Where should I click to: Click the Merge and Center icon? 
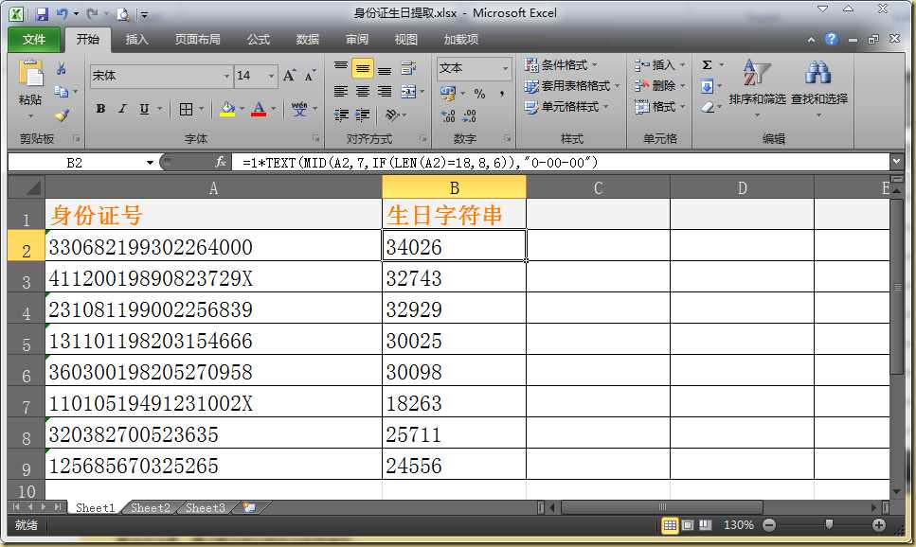tap(408, 92)
